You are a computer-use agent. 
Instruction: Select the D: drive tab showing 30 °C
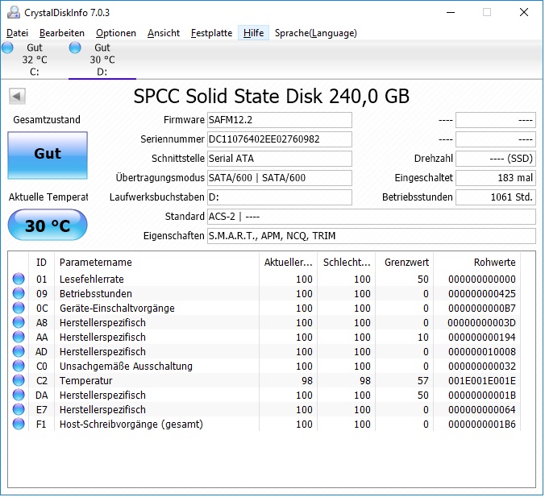point(102,60)
